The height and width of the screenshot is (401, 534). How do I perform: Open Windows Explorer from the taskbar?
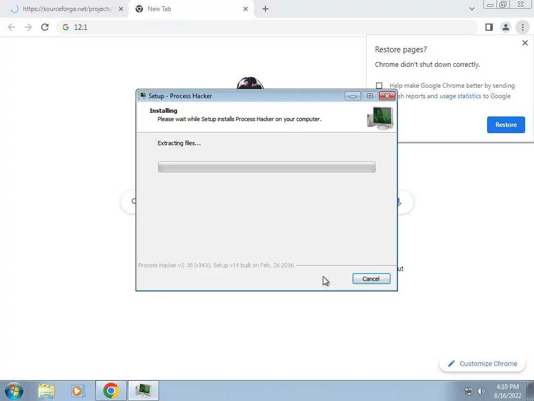click(46, 391)
